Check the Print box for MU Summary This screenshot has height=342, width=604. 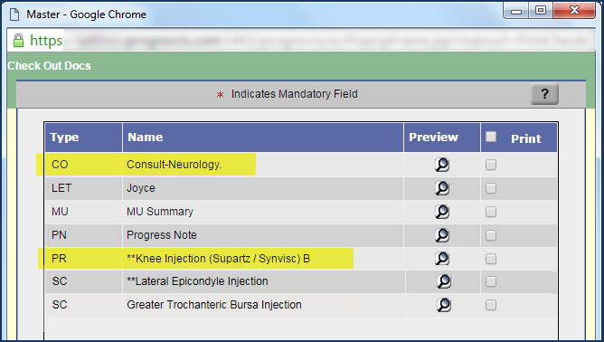tap(491, 212)
